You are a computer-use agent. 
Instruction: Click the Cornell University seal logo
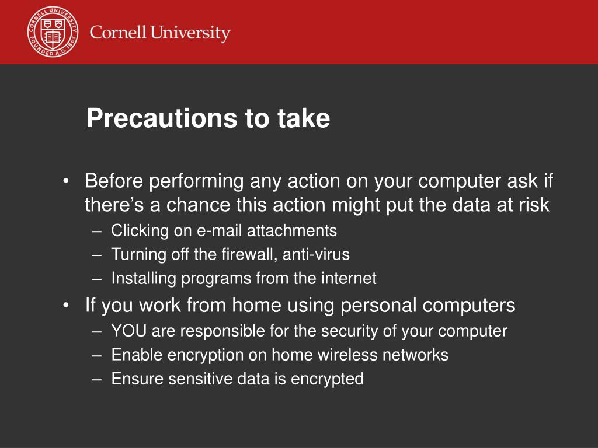click(53, 32)
